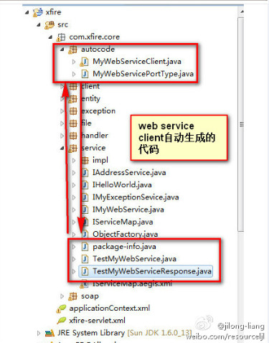Select MyWebServicePortType.java in the tree
Image resolution: width=269 pixels, height=343 pixels.
pos(143,74)
